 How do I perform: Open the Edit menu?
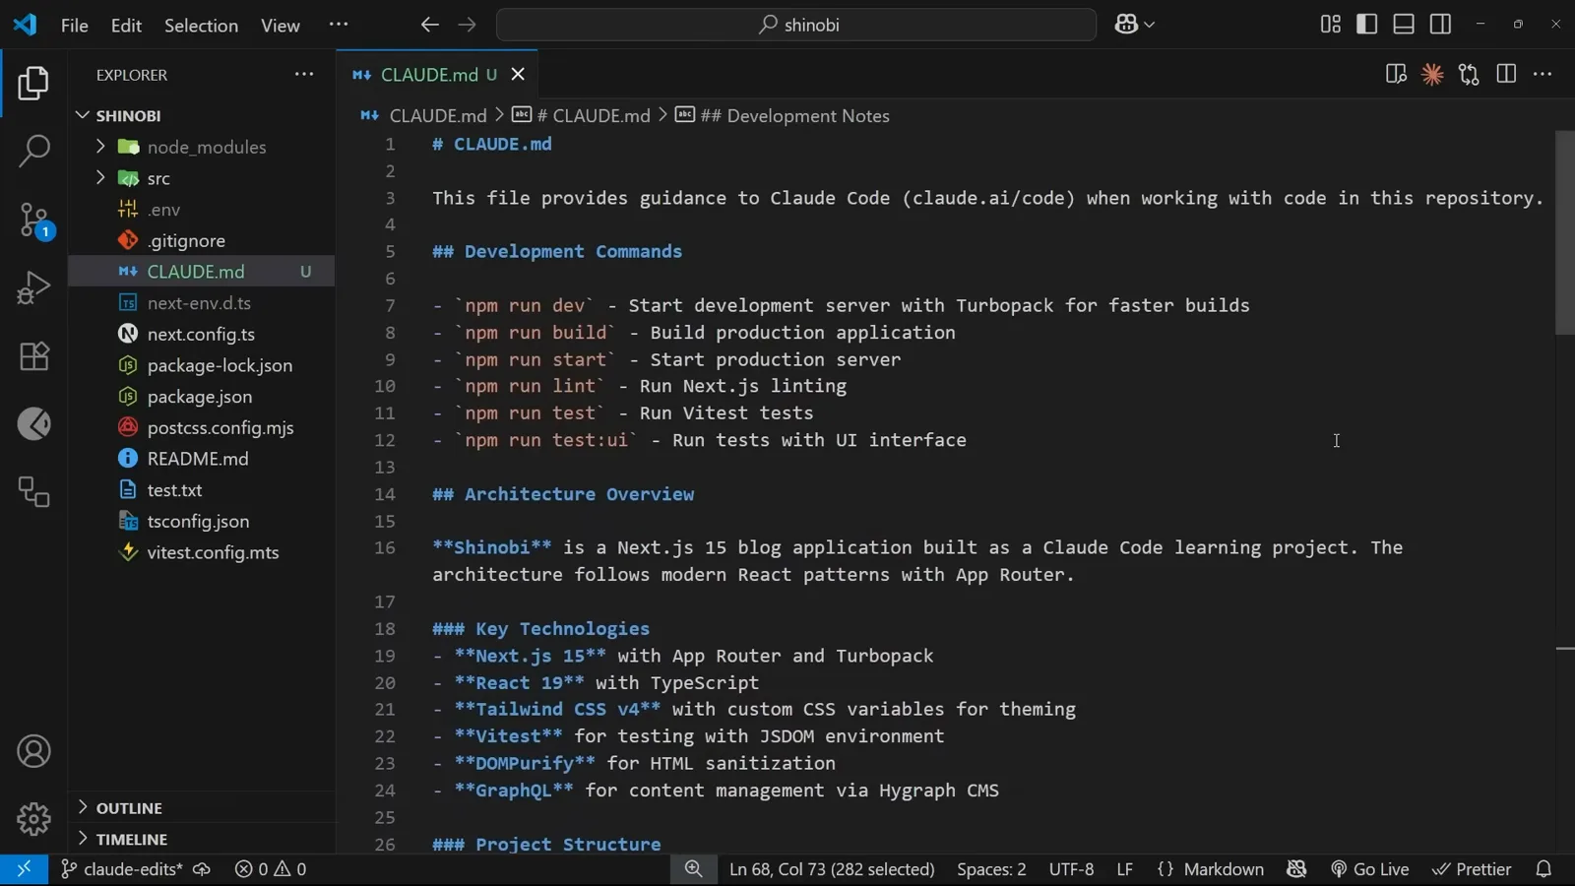click(x=126, y=26)
